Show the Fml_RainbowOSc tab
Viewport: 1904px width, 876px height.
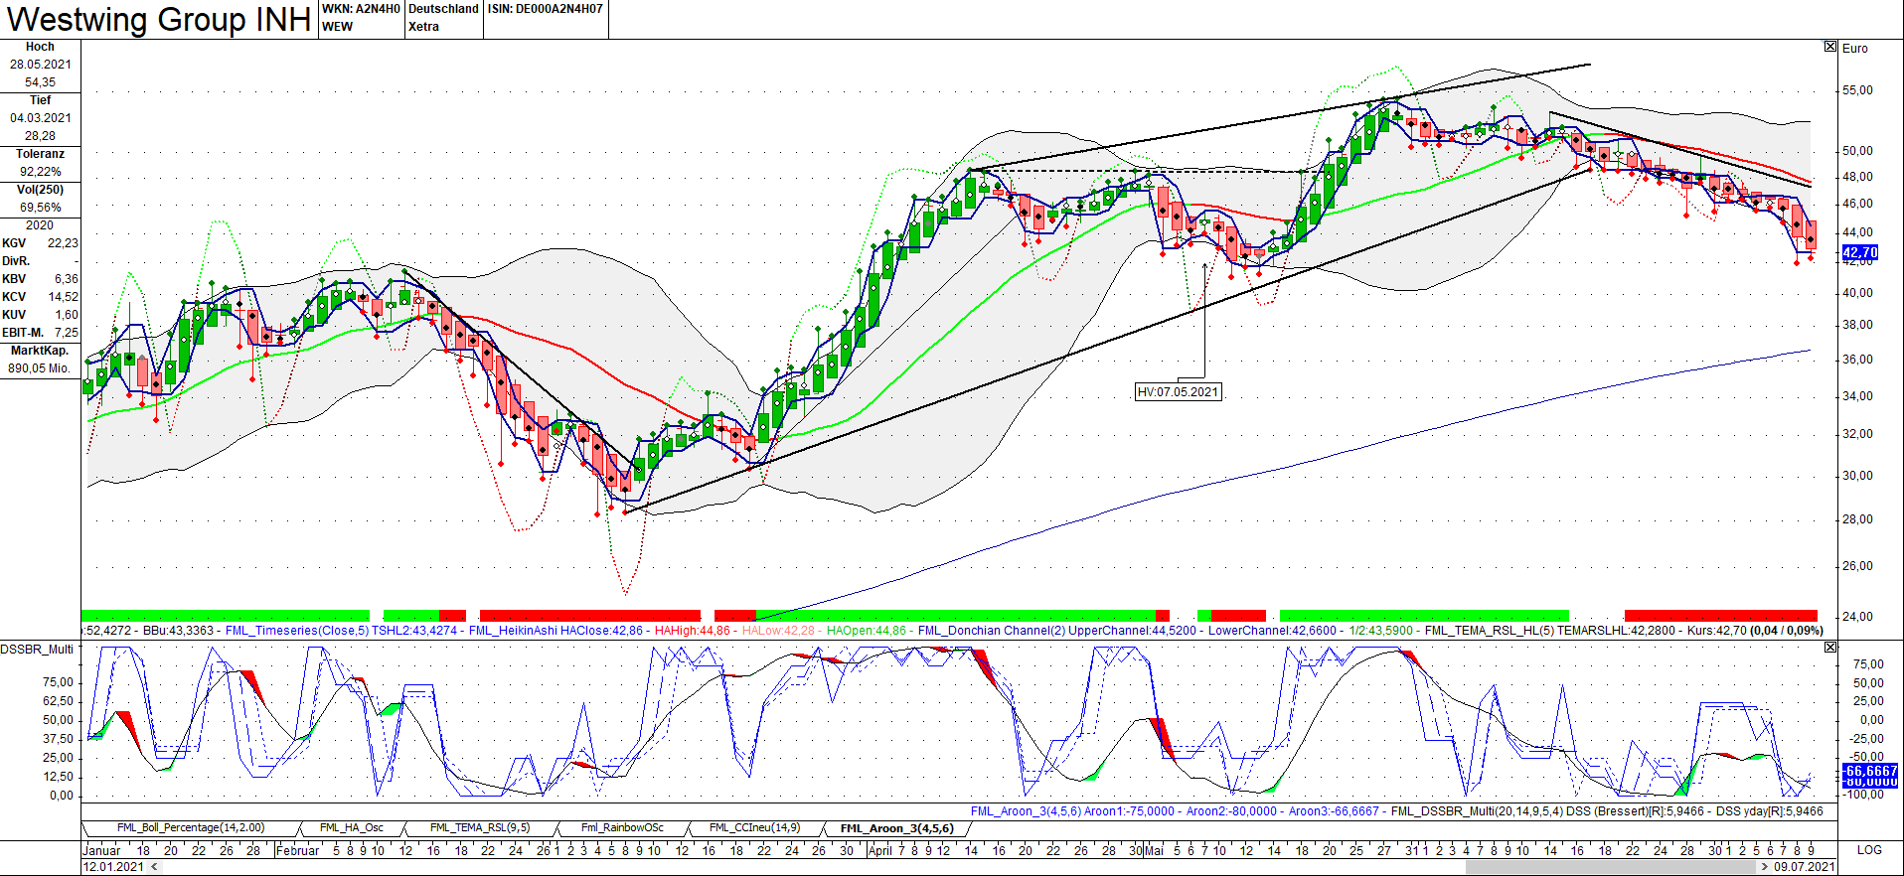coord(622,827)
